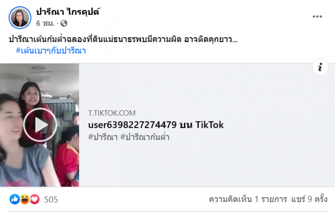Click the info icon on link preview
The image size is (335, 213).
click(x=320, y=67)
